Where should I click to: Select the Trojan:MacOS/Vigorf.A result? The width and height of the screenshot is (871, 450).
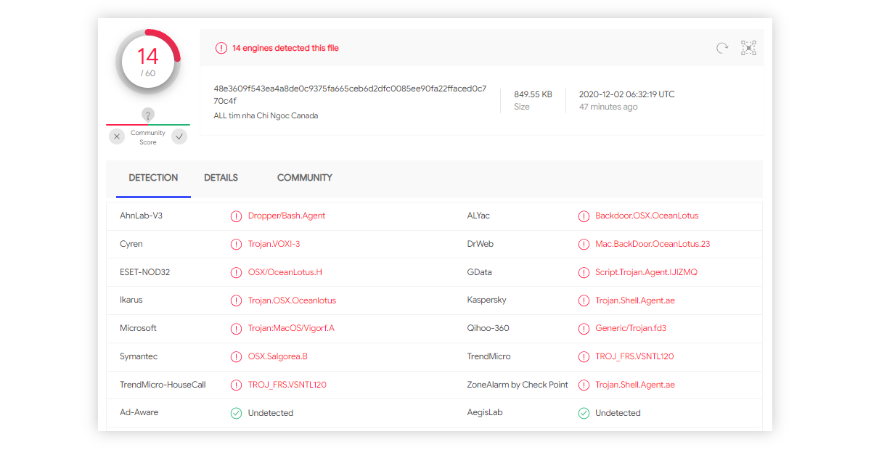[x=291, y=328]
